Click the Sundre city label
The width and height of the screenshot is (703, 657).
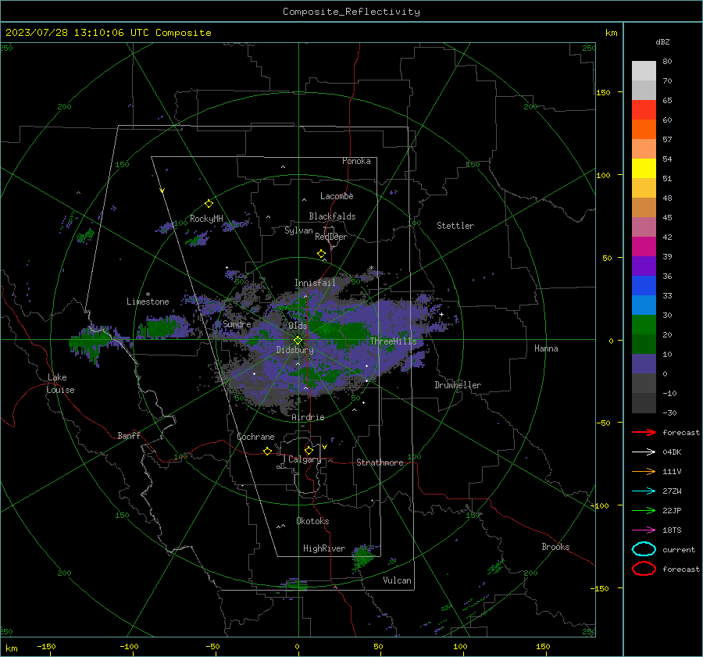pos(237,323)
